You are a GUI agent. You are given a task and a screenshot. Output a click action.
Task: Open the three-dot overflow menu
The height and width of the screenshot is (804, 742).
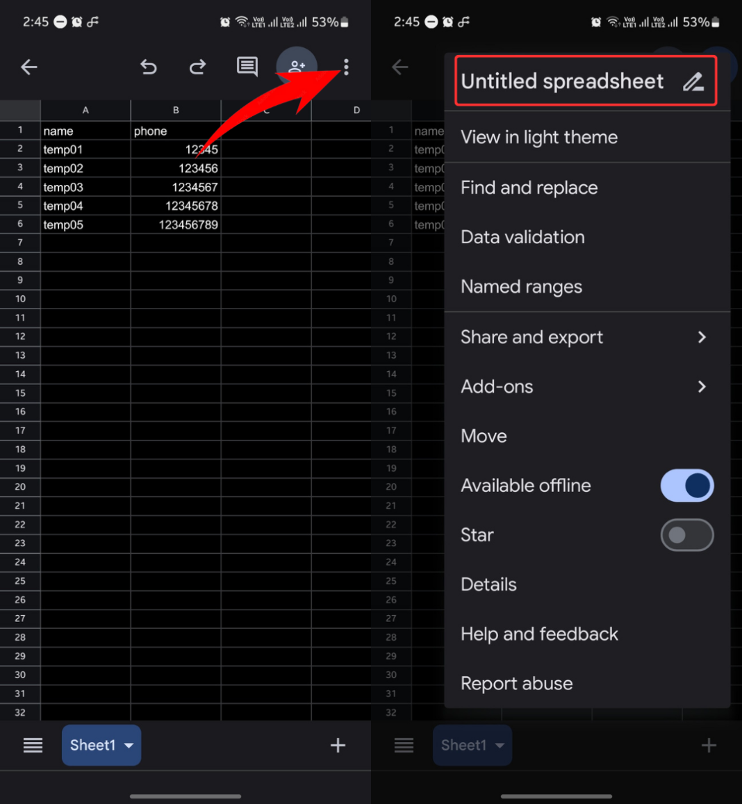[346, 67]
